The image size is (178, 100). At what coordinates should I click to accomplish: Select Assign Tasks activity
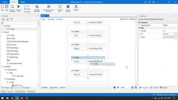pyautogui.click(x=19, y=76)
